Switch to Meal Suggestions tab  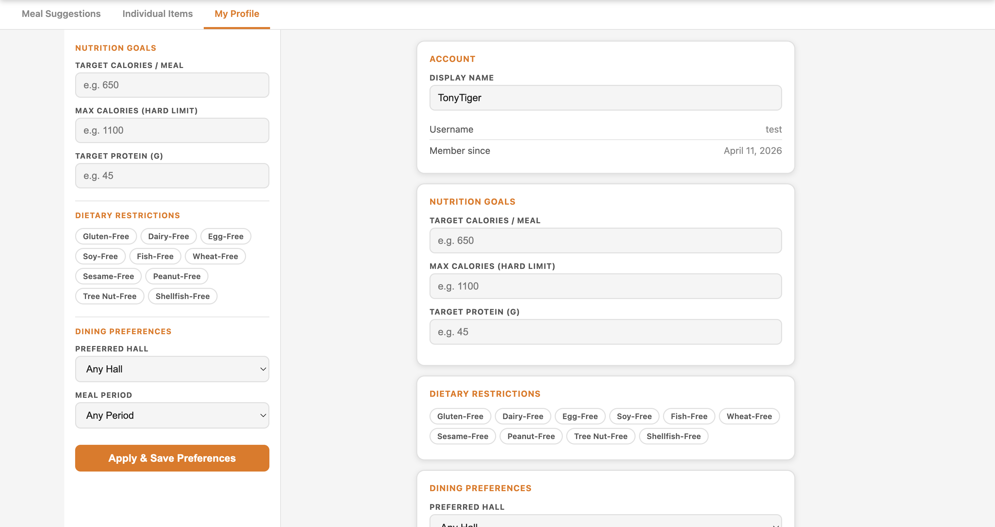[x=61, y=14]
